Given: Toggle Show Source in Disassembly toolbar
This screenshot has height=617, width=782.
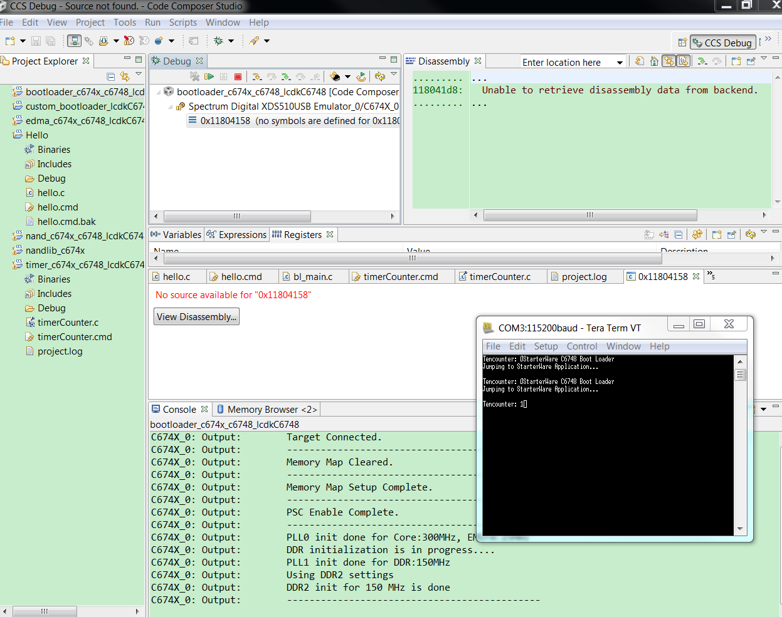Looking at the screenshot, I should pyautogui.click(x=684, y=61).
